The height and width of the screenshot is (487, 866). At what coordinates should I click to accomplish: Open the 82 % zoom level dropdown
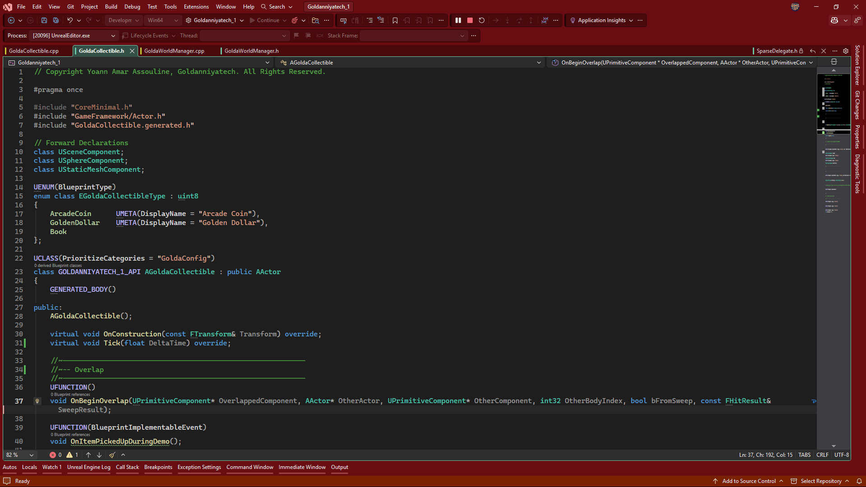pyautogui.click(x=20, y=455)
